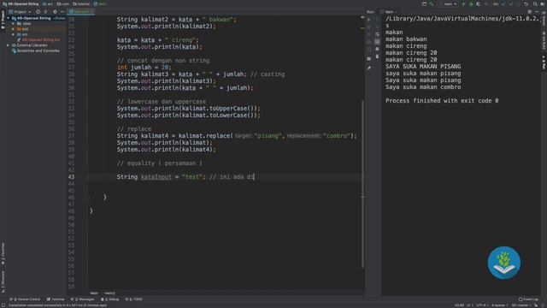Start debugging with the bug icon
The width and height of the screenshot is (547, 308).
pyautogui.click(x=471, y=4)
